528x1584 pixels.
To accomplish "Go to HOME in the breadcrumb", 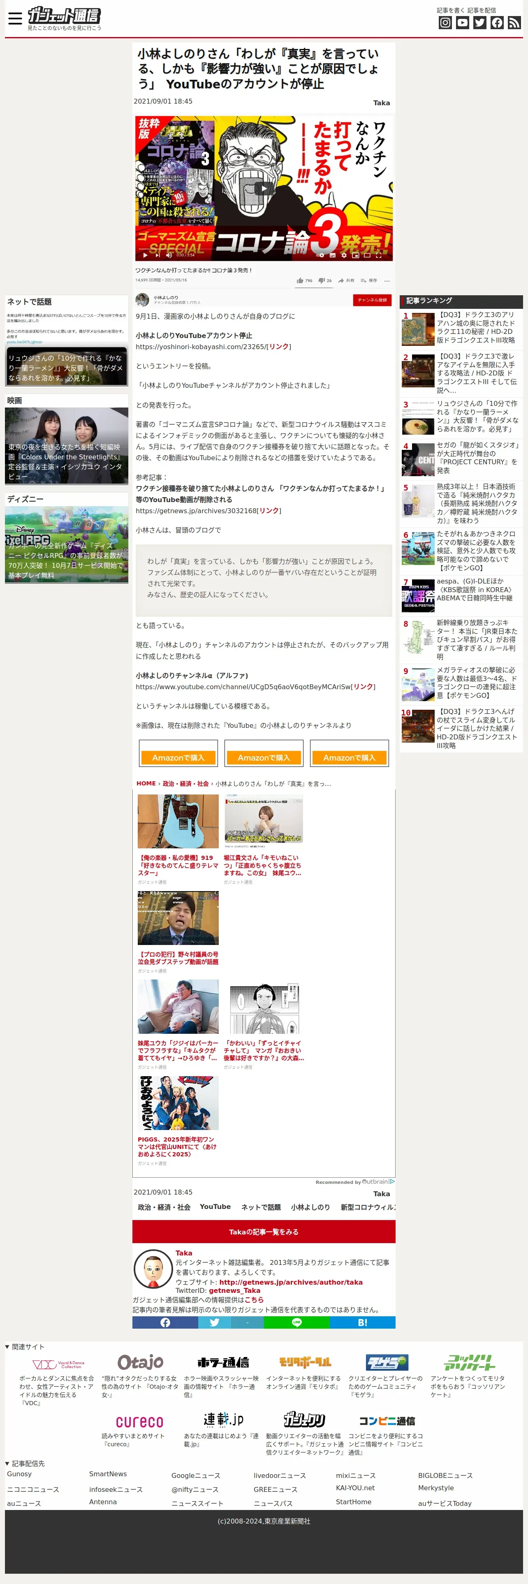I will 146,783.
